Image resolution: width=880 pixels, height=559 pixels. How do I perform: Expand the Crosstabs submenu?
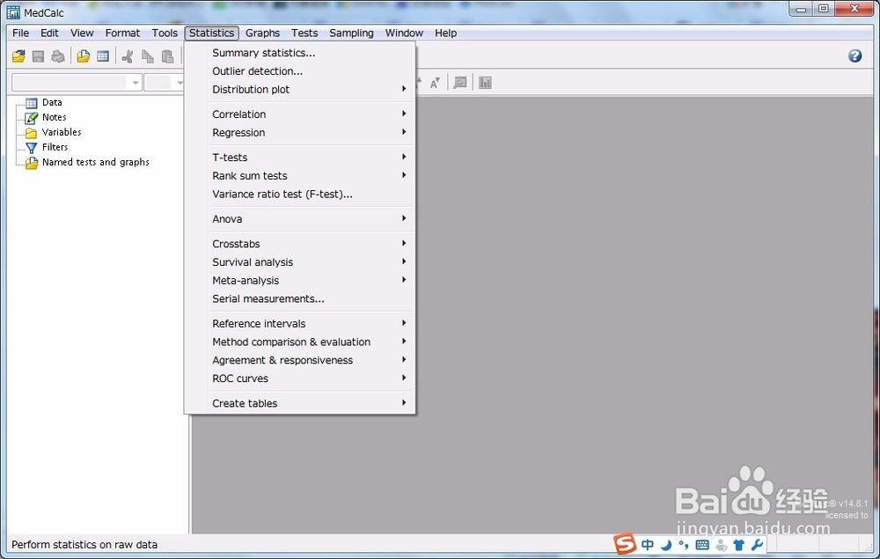pyautogui.click(x=309, y=244)
